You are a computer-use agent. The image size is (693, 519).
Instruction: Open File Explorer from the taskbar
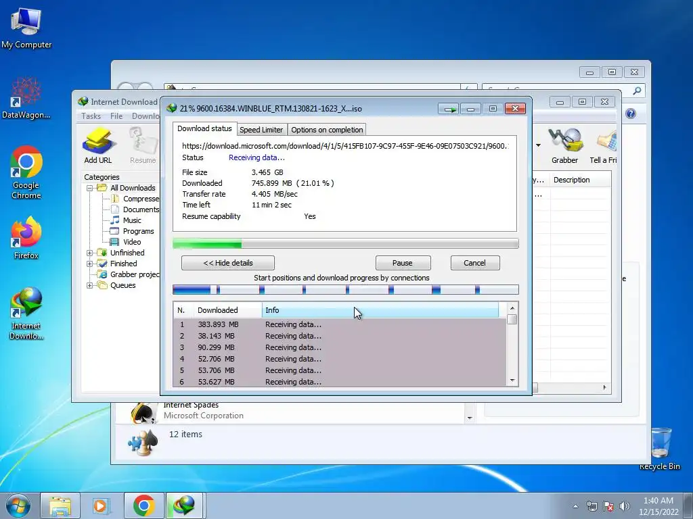pos(60,505)
